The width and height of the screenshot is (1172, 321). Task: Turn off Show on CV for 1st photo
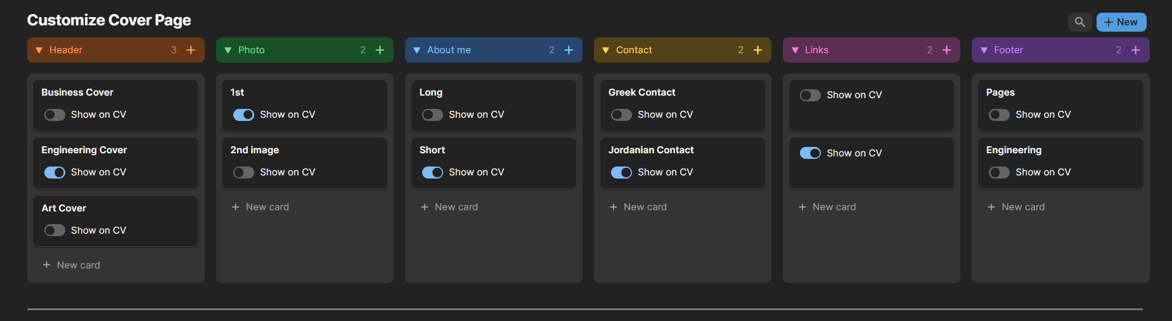243,115
